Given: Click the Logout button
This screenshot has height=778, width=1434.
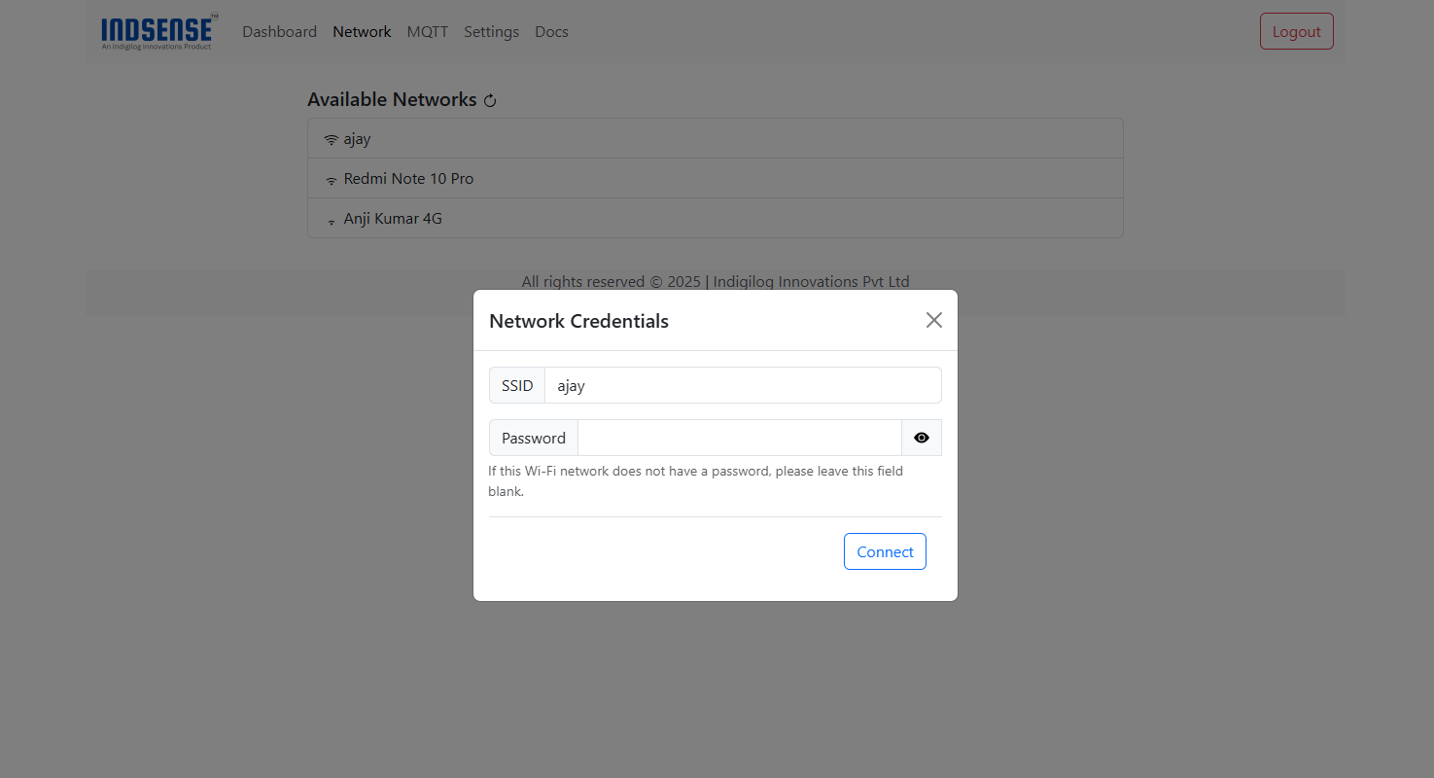Looking at the screenshot, I should click(x=1296, y=30).
